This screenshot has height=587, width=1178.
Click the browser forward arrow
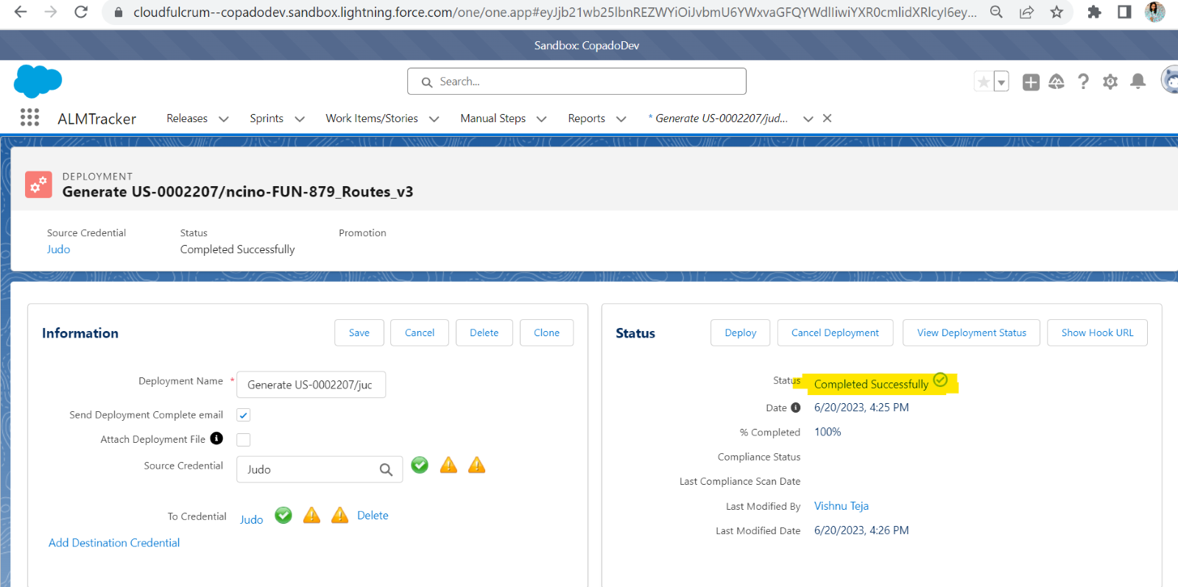tap(51, 12)
